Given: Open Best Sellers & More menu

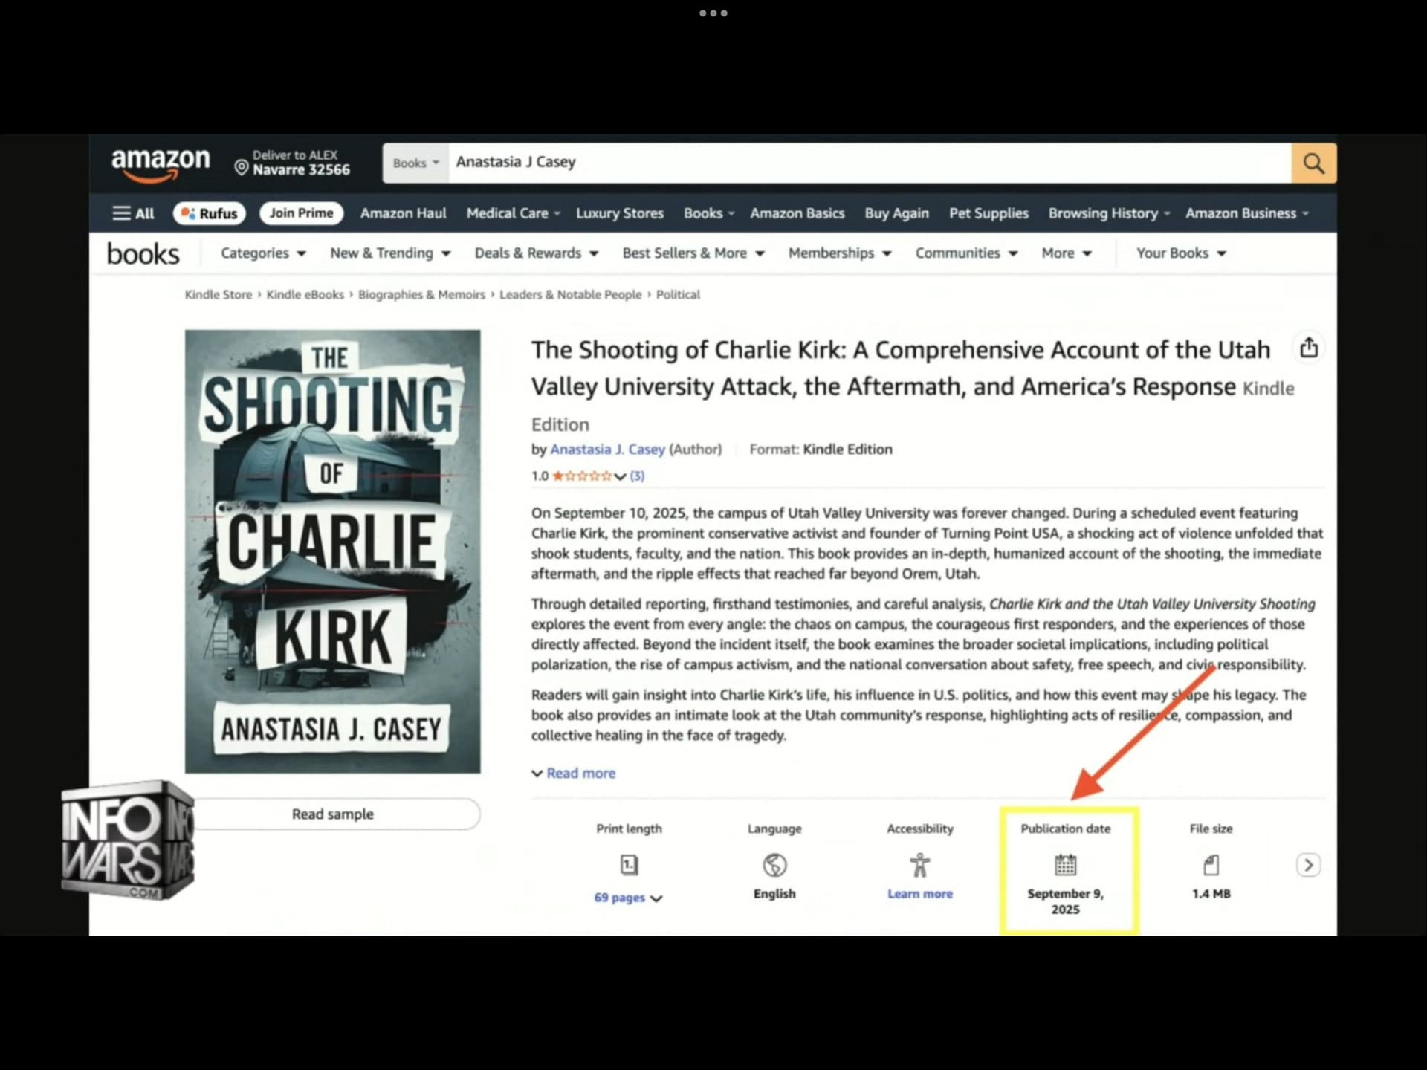Looking at the screenshot, I should pyautogui.click(x=693, y=253).
